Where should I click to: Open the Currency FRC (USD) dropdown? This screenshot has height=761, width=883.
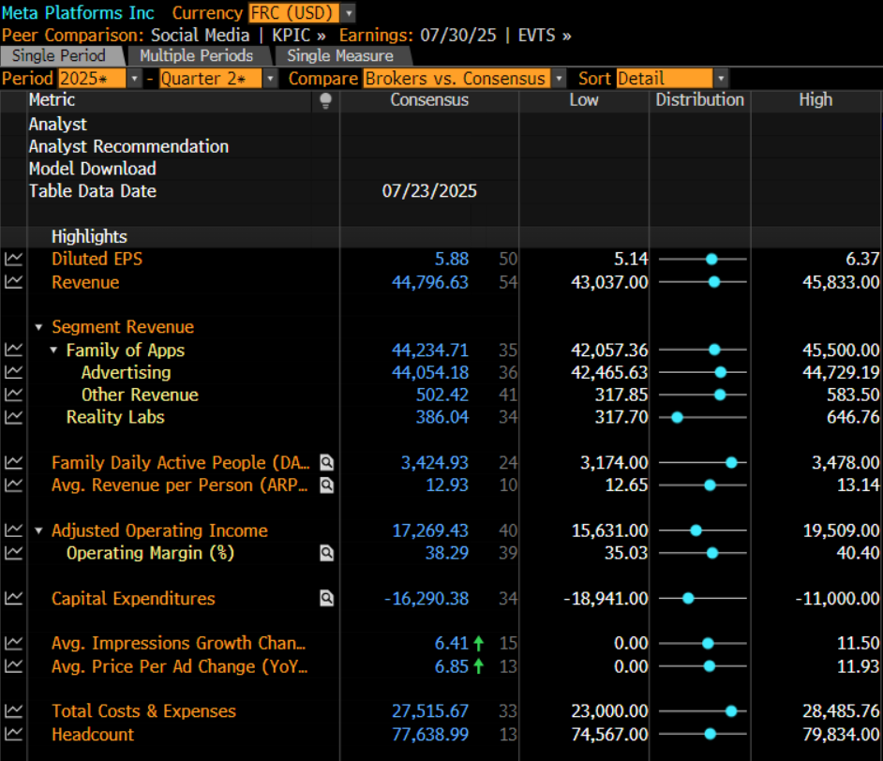(349, 13)
